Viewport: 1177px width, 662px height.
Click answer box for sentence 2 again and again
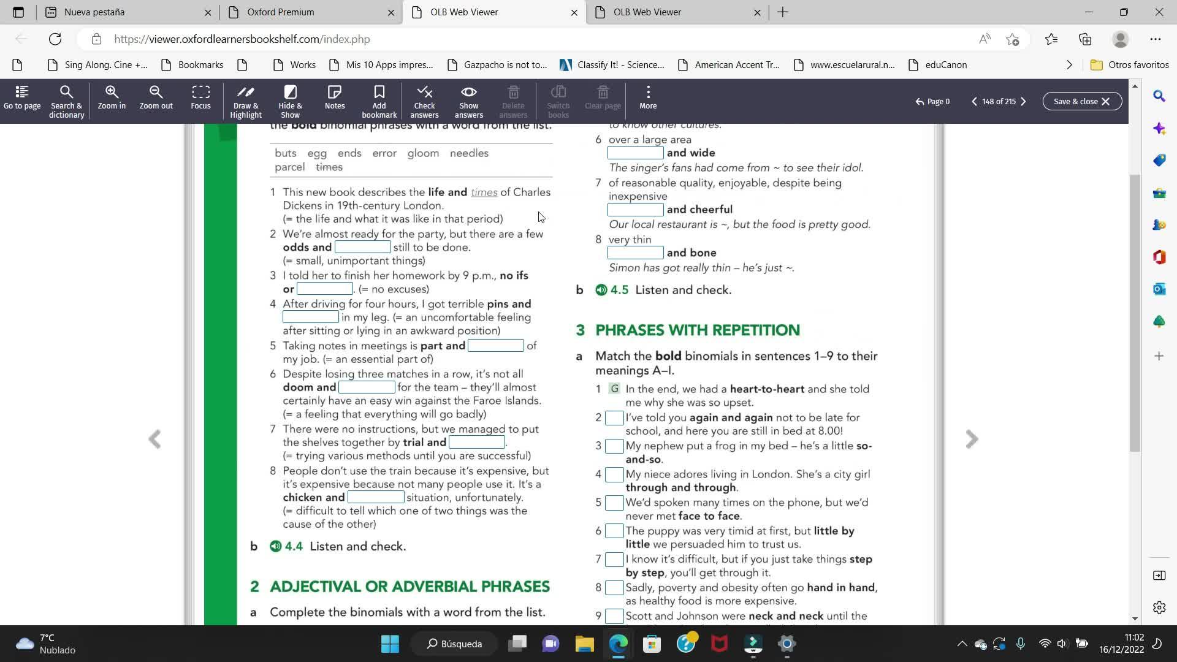pyautogui.click(x=614, y=418)
